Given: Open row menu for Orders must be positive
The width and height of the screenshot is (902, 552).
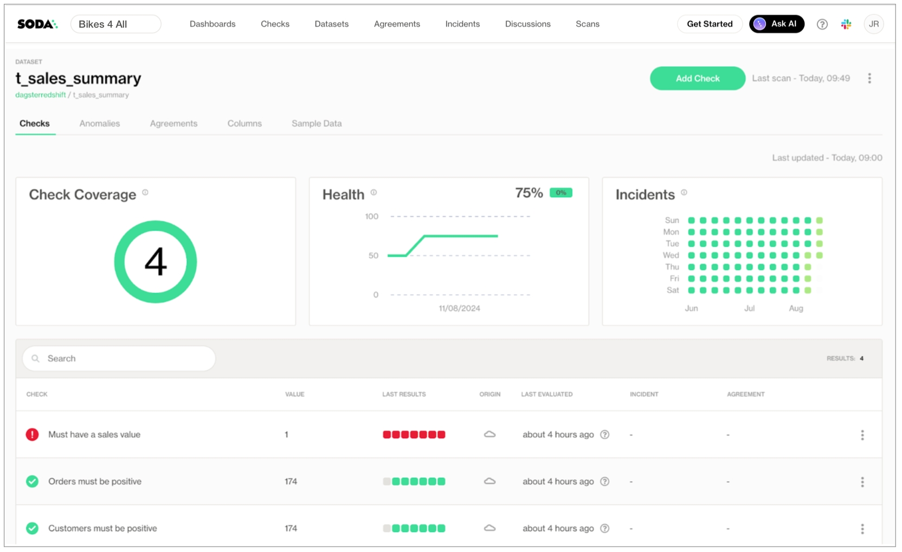Looking at the screenshot, I should [x=862, y=482].
